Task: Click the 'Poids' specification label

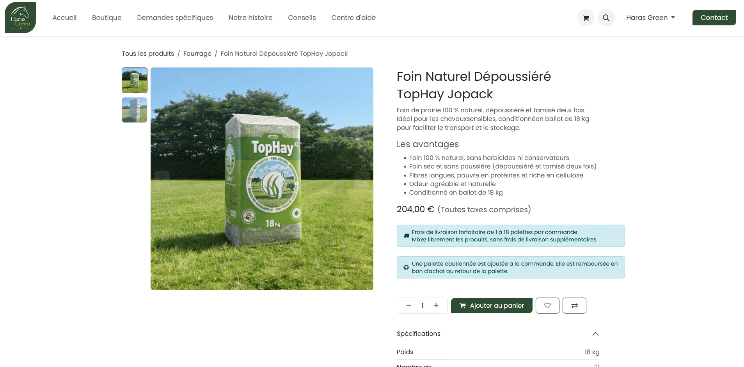Action: tap(405, 352)
